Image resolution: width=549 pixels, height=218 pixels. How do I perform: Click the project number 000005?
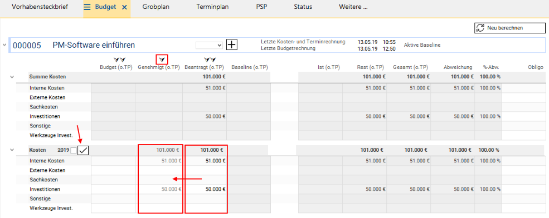click(27, 45)
